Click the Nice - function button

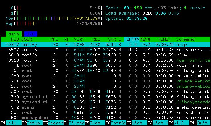click(x=137, y=123)
